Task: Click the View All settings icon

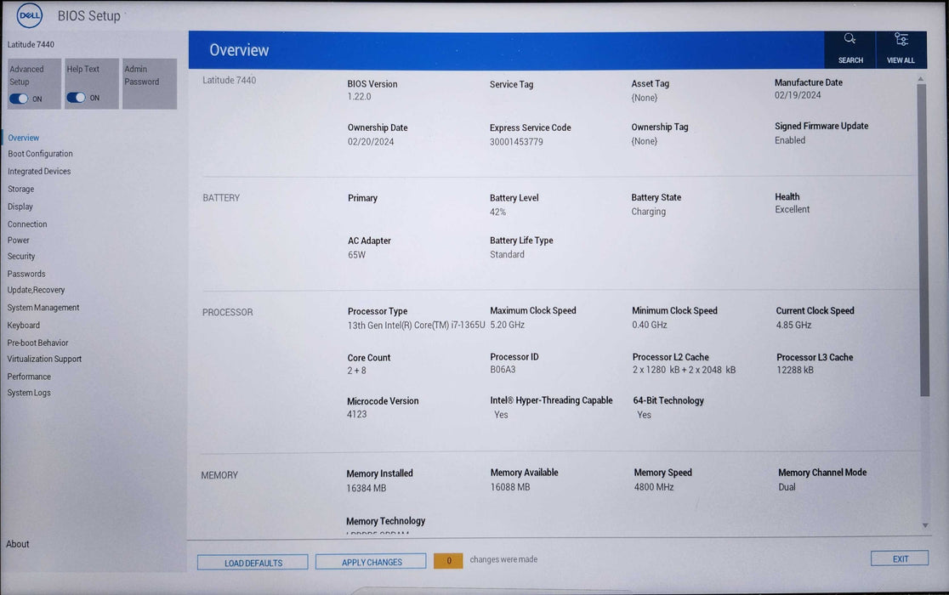Action: tap(901, 39)
